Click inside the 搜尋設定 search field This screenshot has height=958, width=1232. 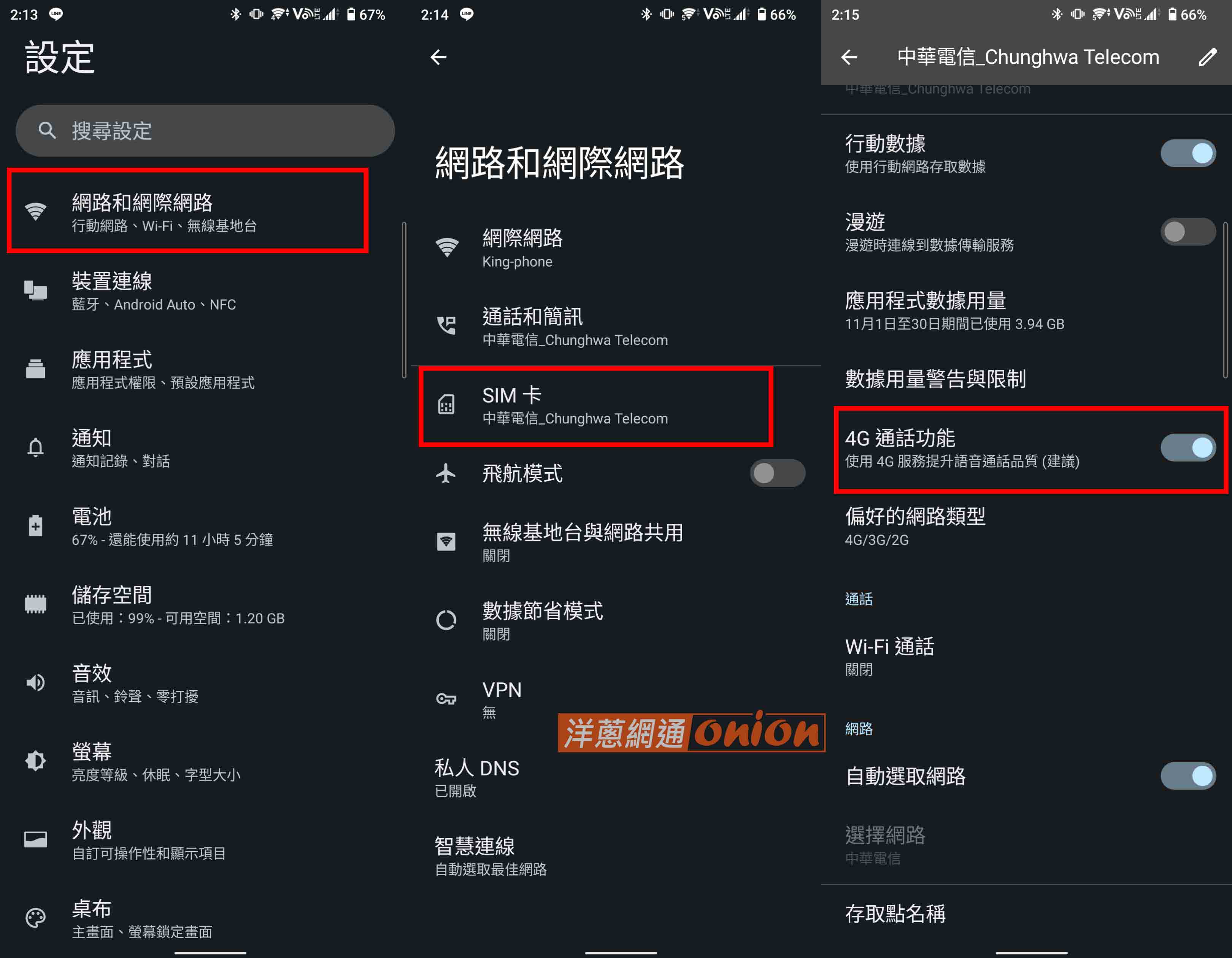[x=203, y=130]
